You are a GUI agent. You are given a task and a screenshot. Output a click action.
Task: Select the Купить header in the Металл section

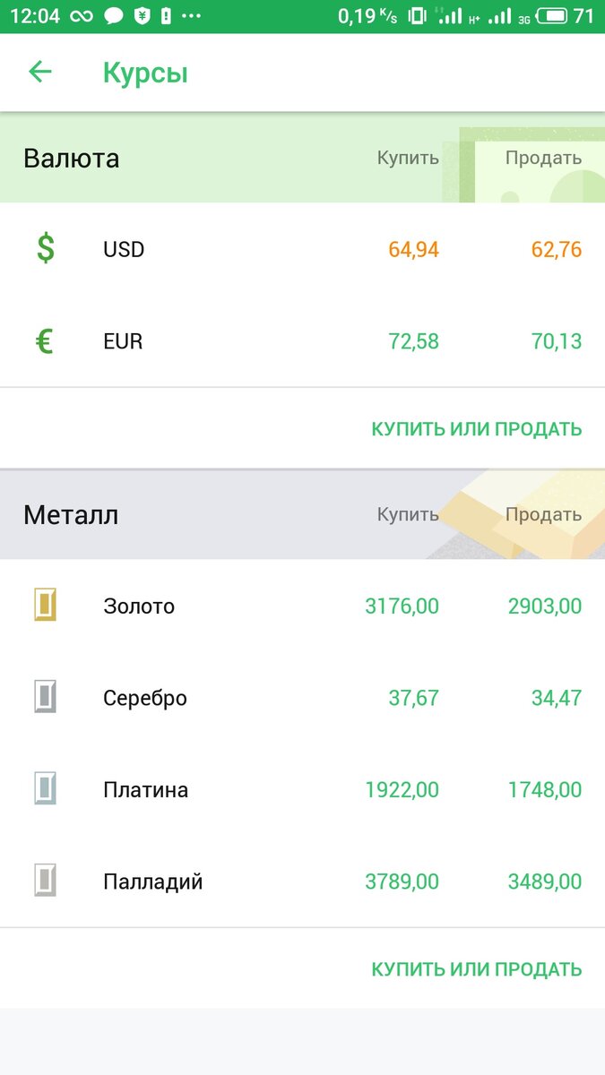click(x=408, y=514)
